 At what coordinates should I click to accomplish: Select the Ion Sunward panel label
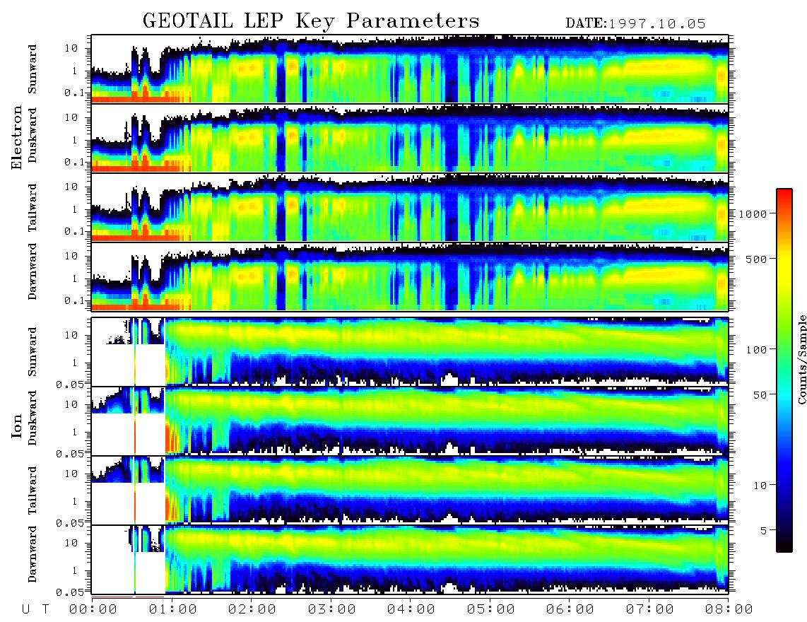pyautogui.click(x=33, y=351)
